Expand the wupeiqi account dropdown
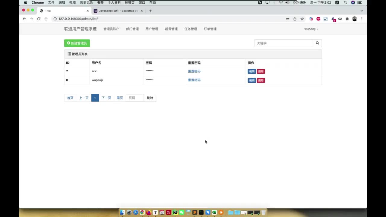Screen dimensions: 386x217 [312, 29]
